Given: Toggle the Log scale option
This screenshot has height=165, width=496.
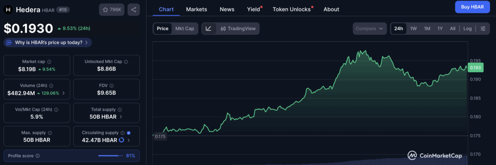Looking at the screenshot, I should coord(467,28).
